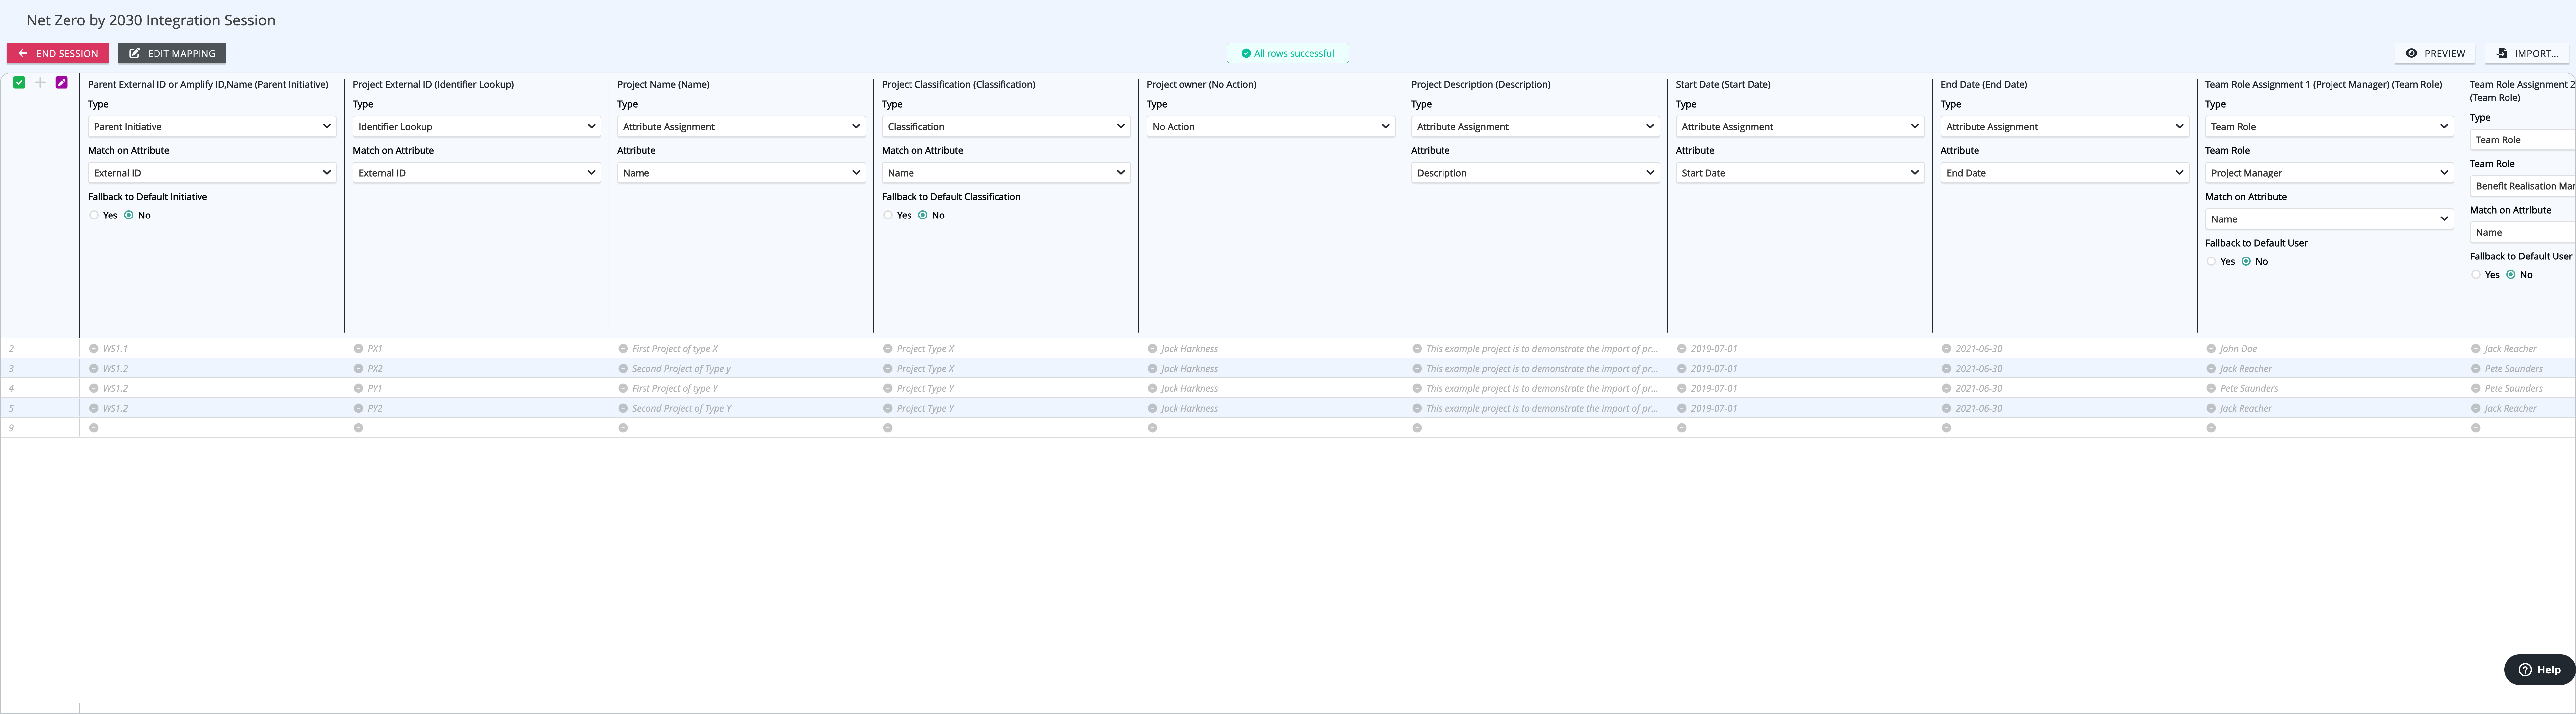The image size is (2576, 714).
Task: Click the grey plus icon in header row
Action: click(40, 83)
